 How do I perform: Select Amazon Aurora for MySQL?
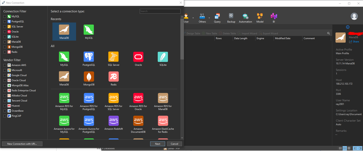click(x=64, y=124)
